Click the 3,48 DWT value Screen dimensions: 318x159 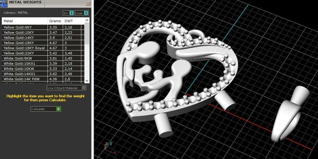coord(68,53)
